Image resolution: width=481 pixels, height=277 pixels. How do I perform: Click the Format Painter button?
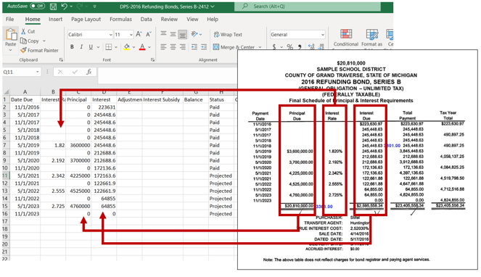click(x=39, y=50)
